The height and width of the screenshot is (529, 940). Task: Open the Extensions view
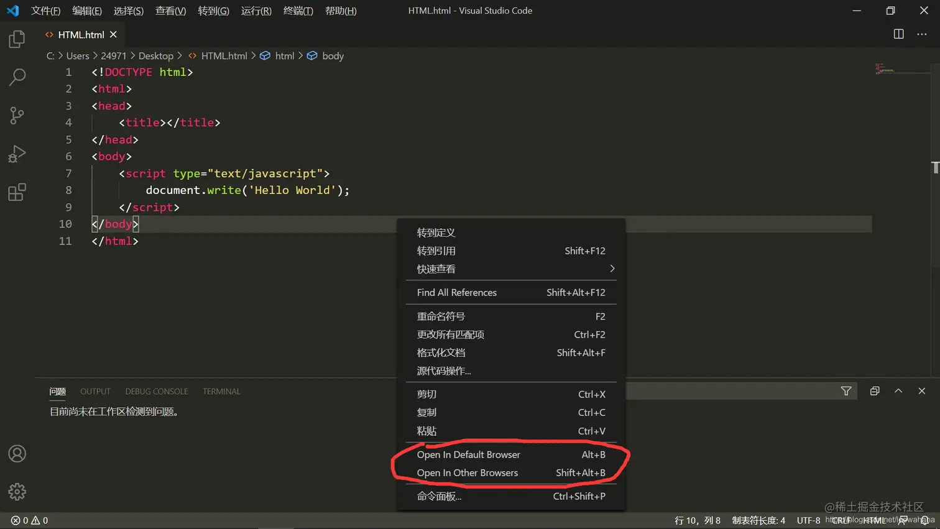(17, 192)
